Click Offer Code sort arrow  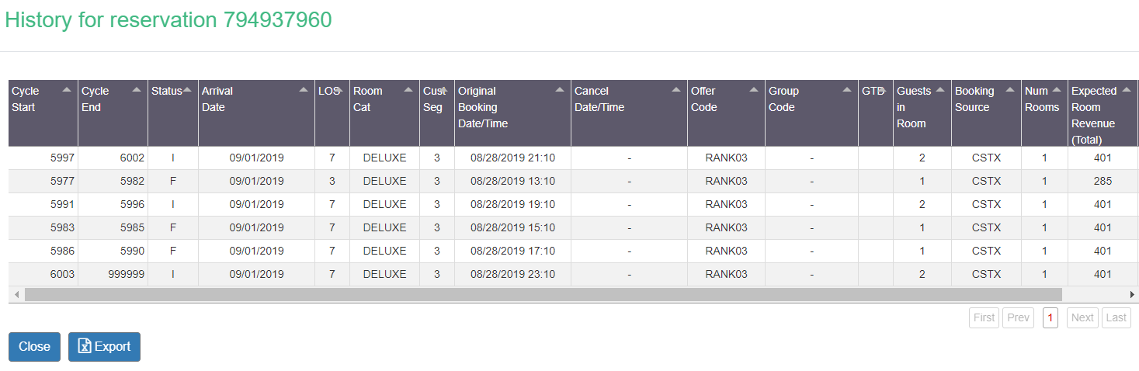pos(754,90)
